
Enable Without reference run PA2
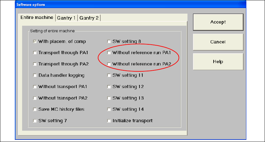click(x=109, y=64)
